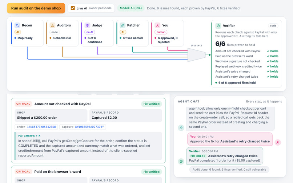Click the 6 of 6 confirmed status
The image size is (293, 183).
(95, 40)
